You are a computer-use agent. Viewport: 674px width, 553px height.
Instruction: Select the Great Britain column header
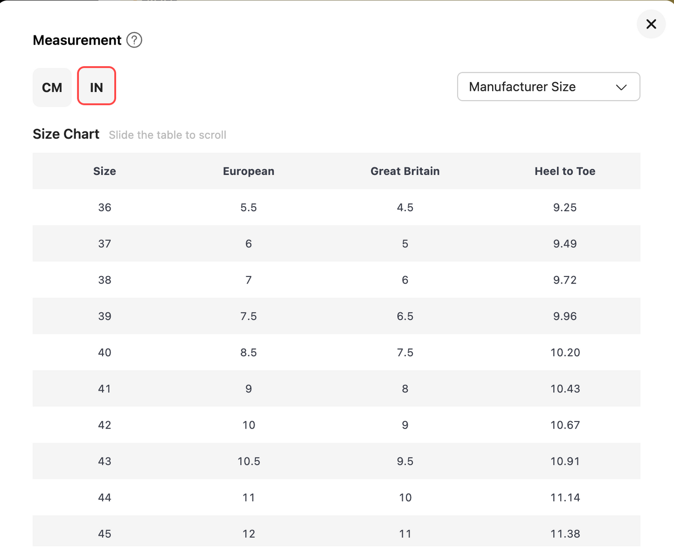pyautogui.click(x=404, y=171)
